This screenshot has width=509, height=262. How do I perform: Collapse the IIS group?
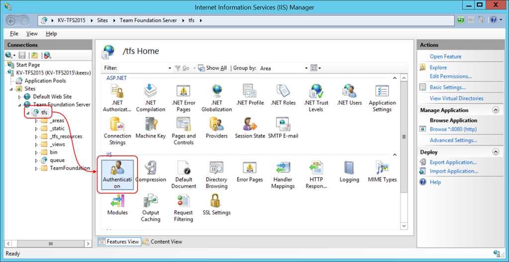pos(394,155)
